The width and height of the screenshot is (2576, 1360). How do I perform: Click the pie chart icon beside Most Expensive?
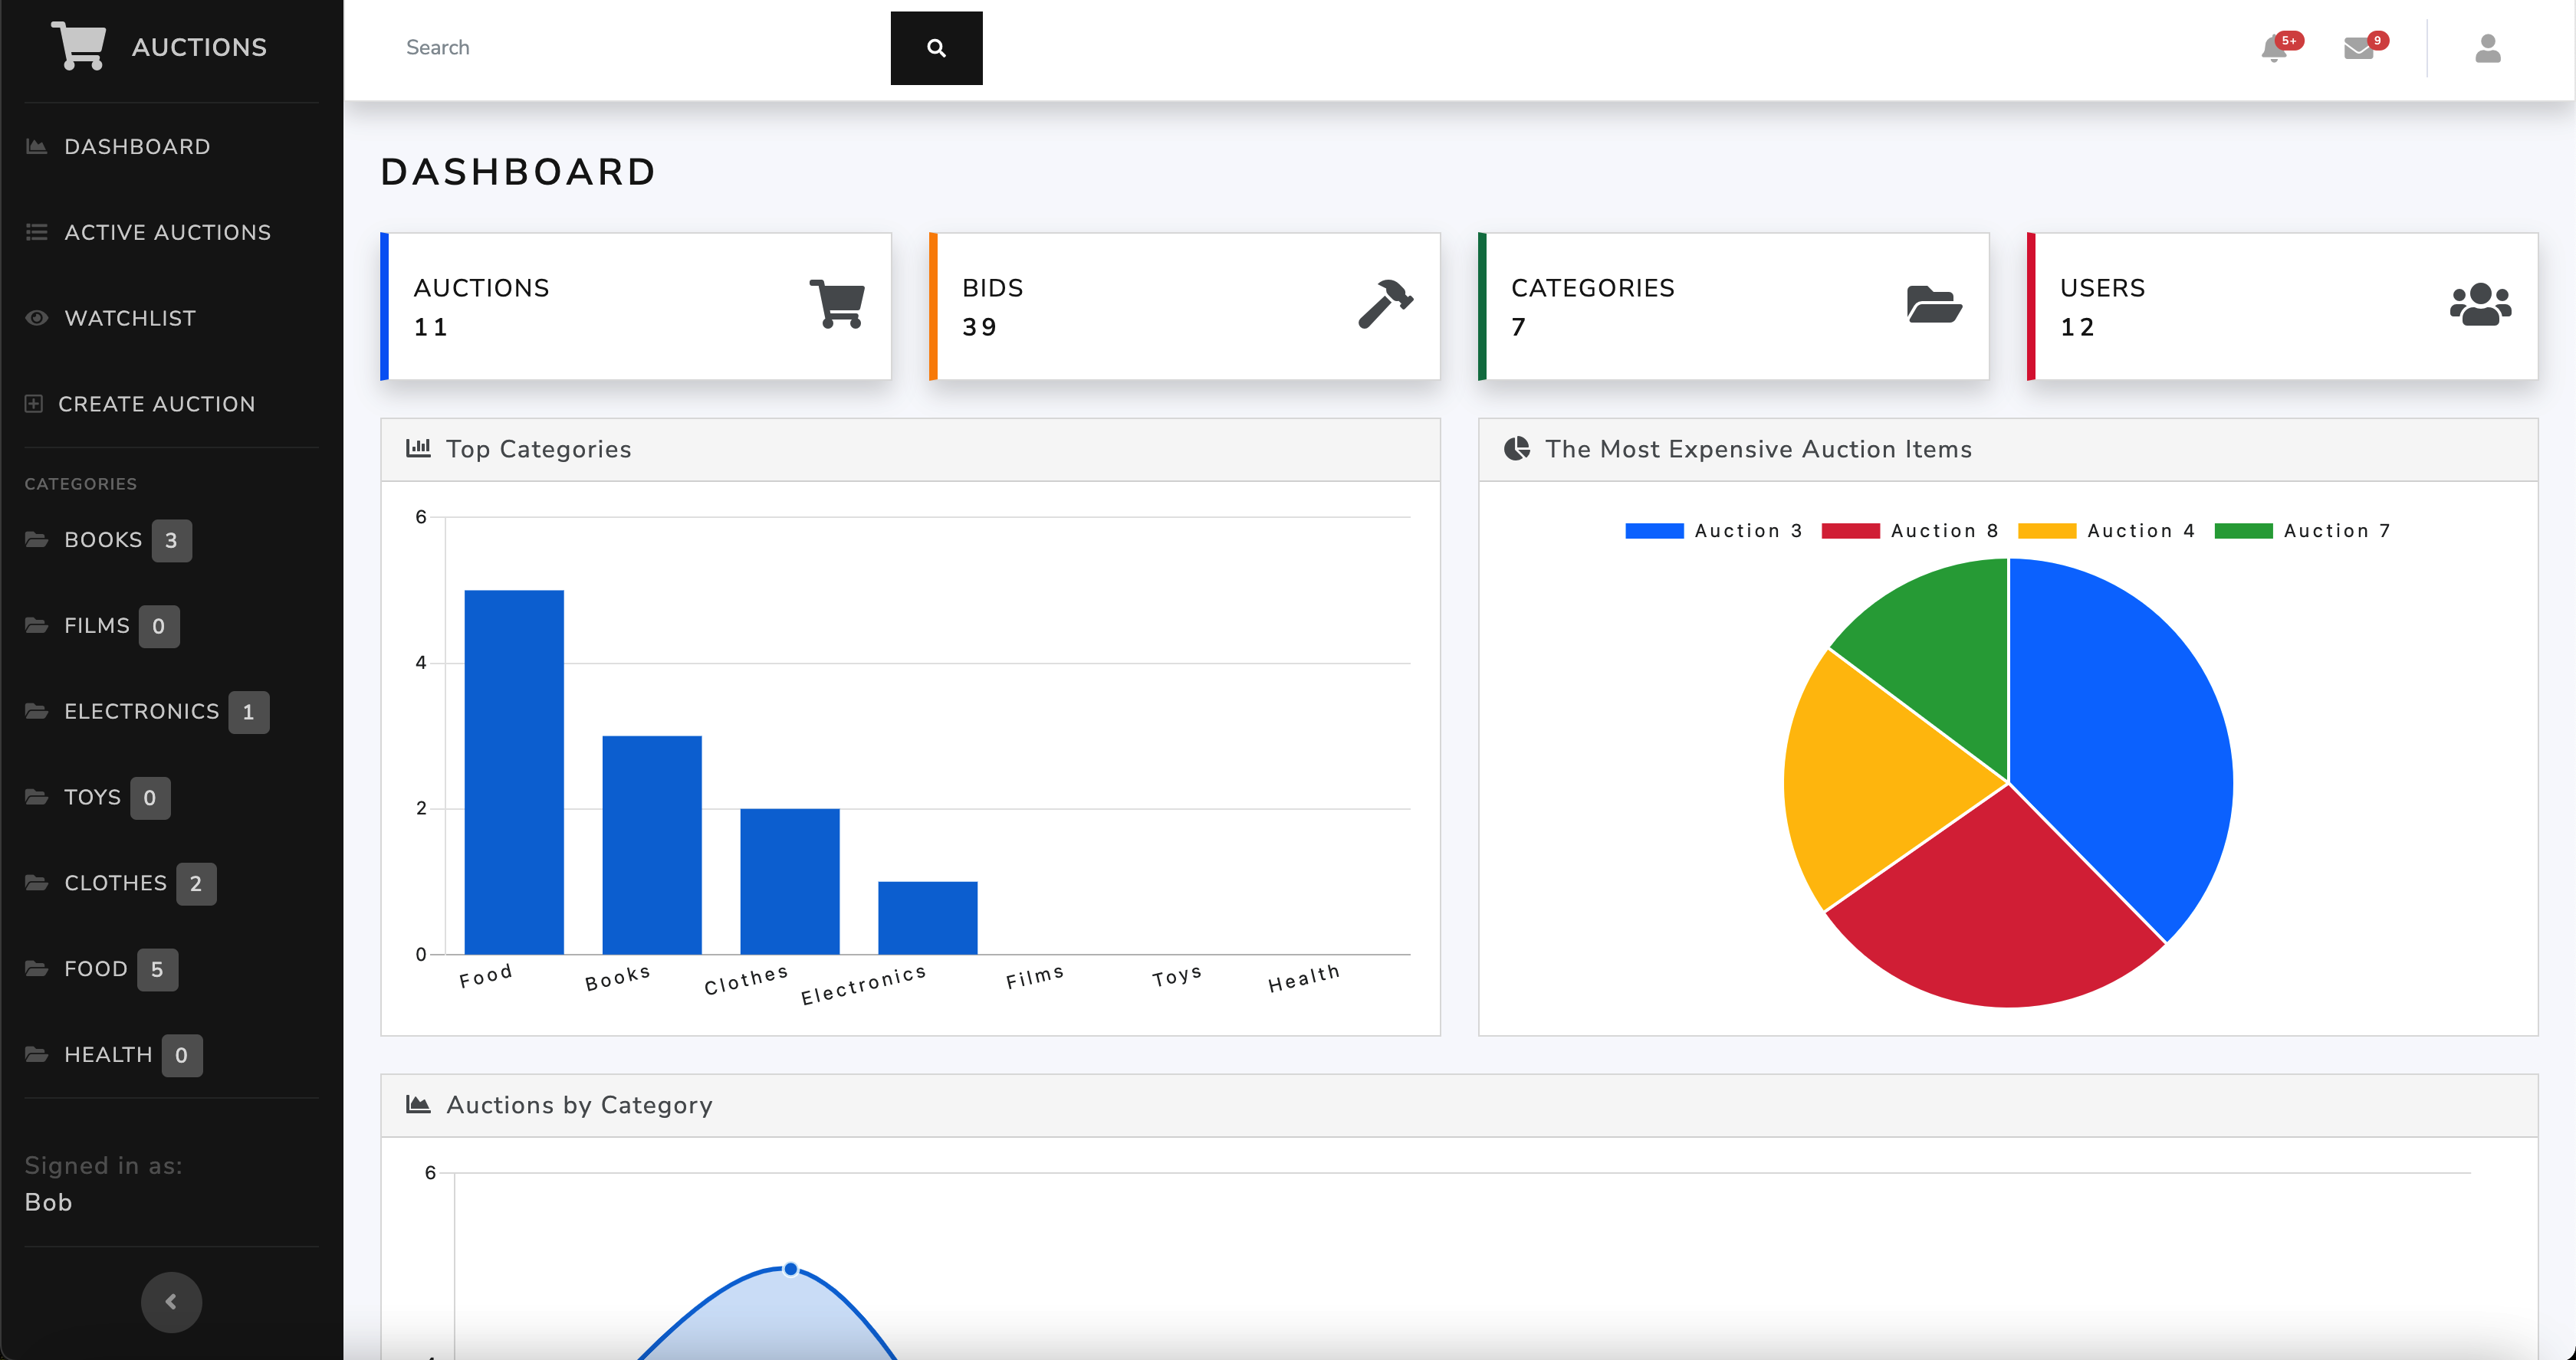pyautogui.click(x=1517, y=449)
